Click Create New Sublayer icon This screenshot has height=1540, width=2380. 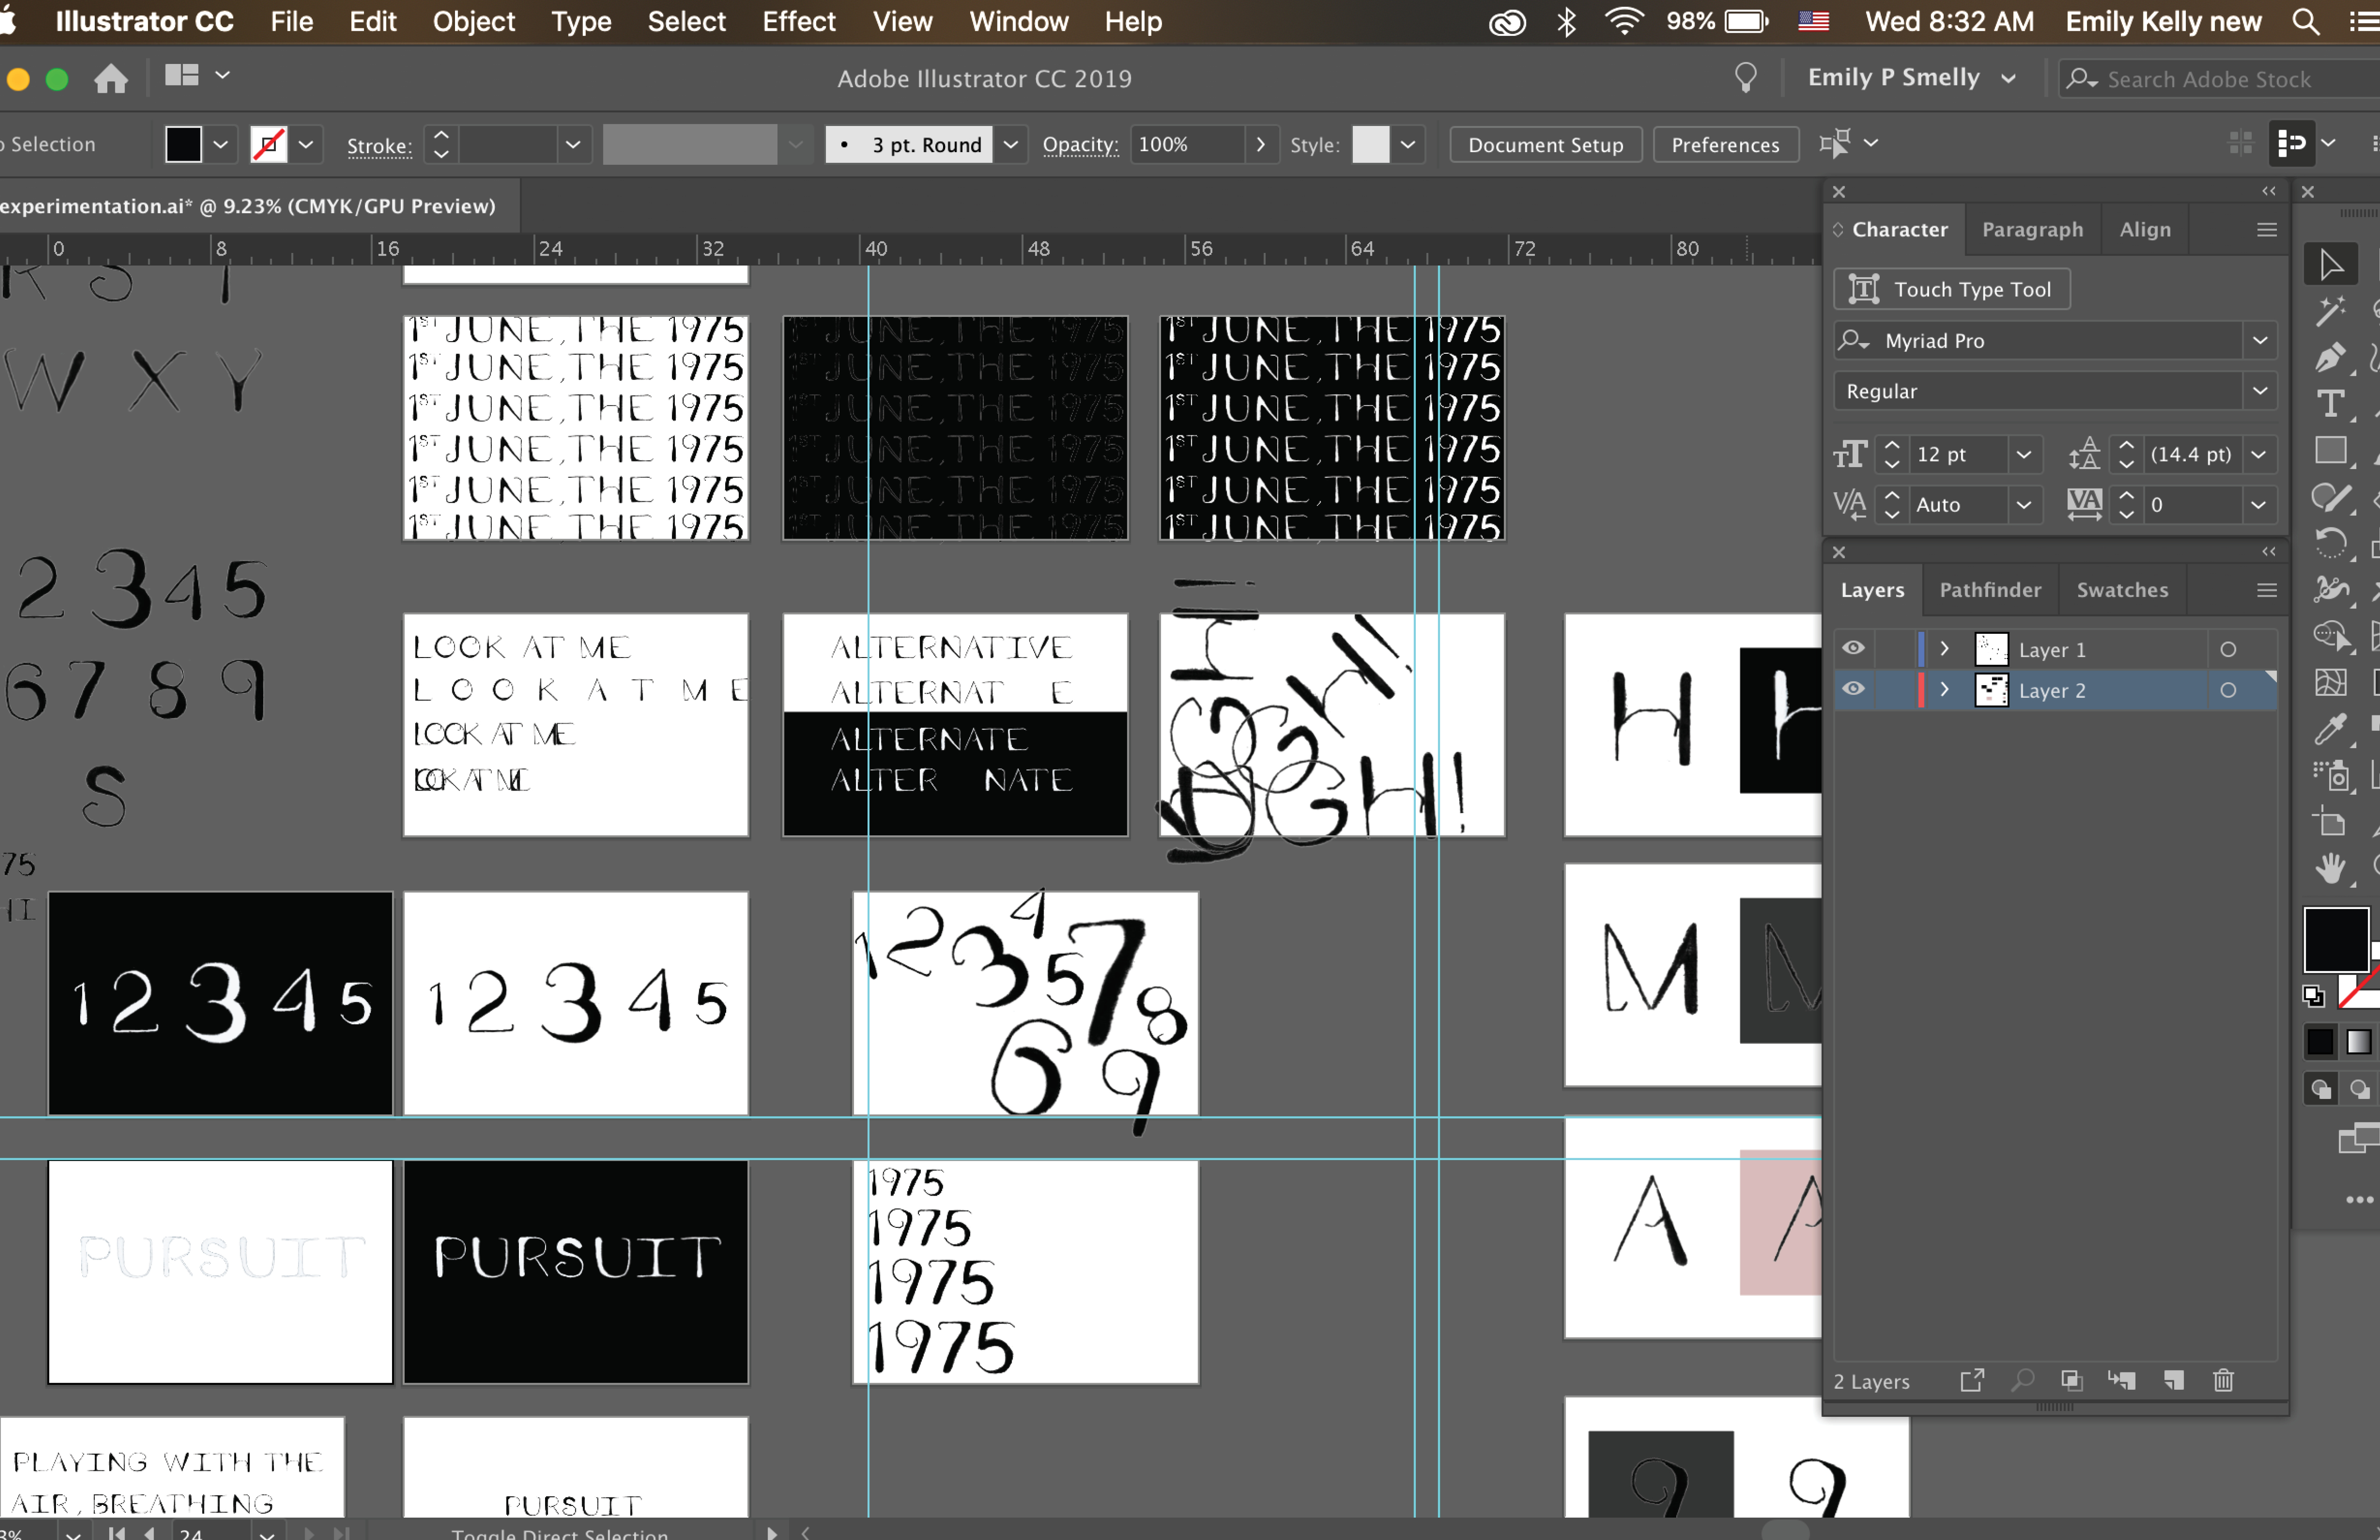(2122, 1381)
